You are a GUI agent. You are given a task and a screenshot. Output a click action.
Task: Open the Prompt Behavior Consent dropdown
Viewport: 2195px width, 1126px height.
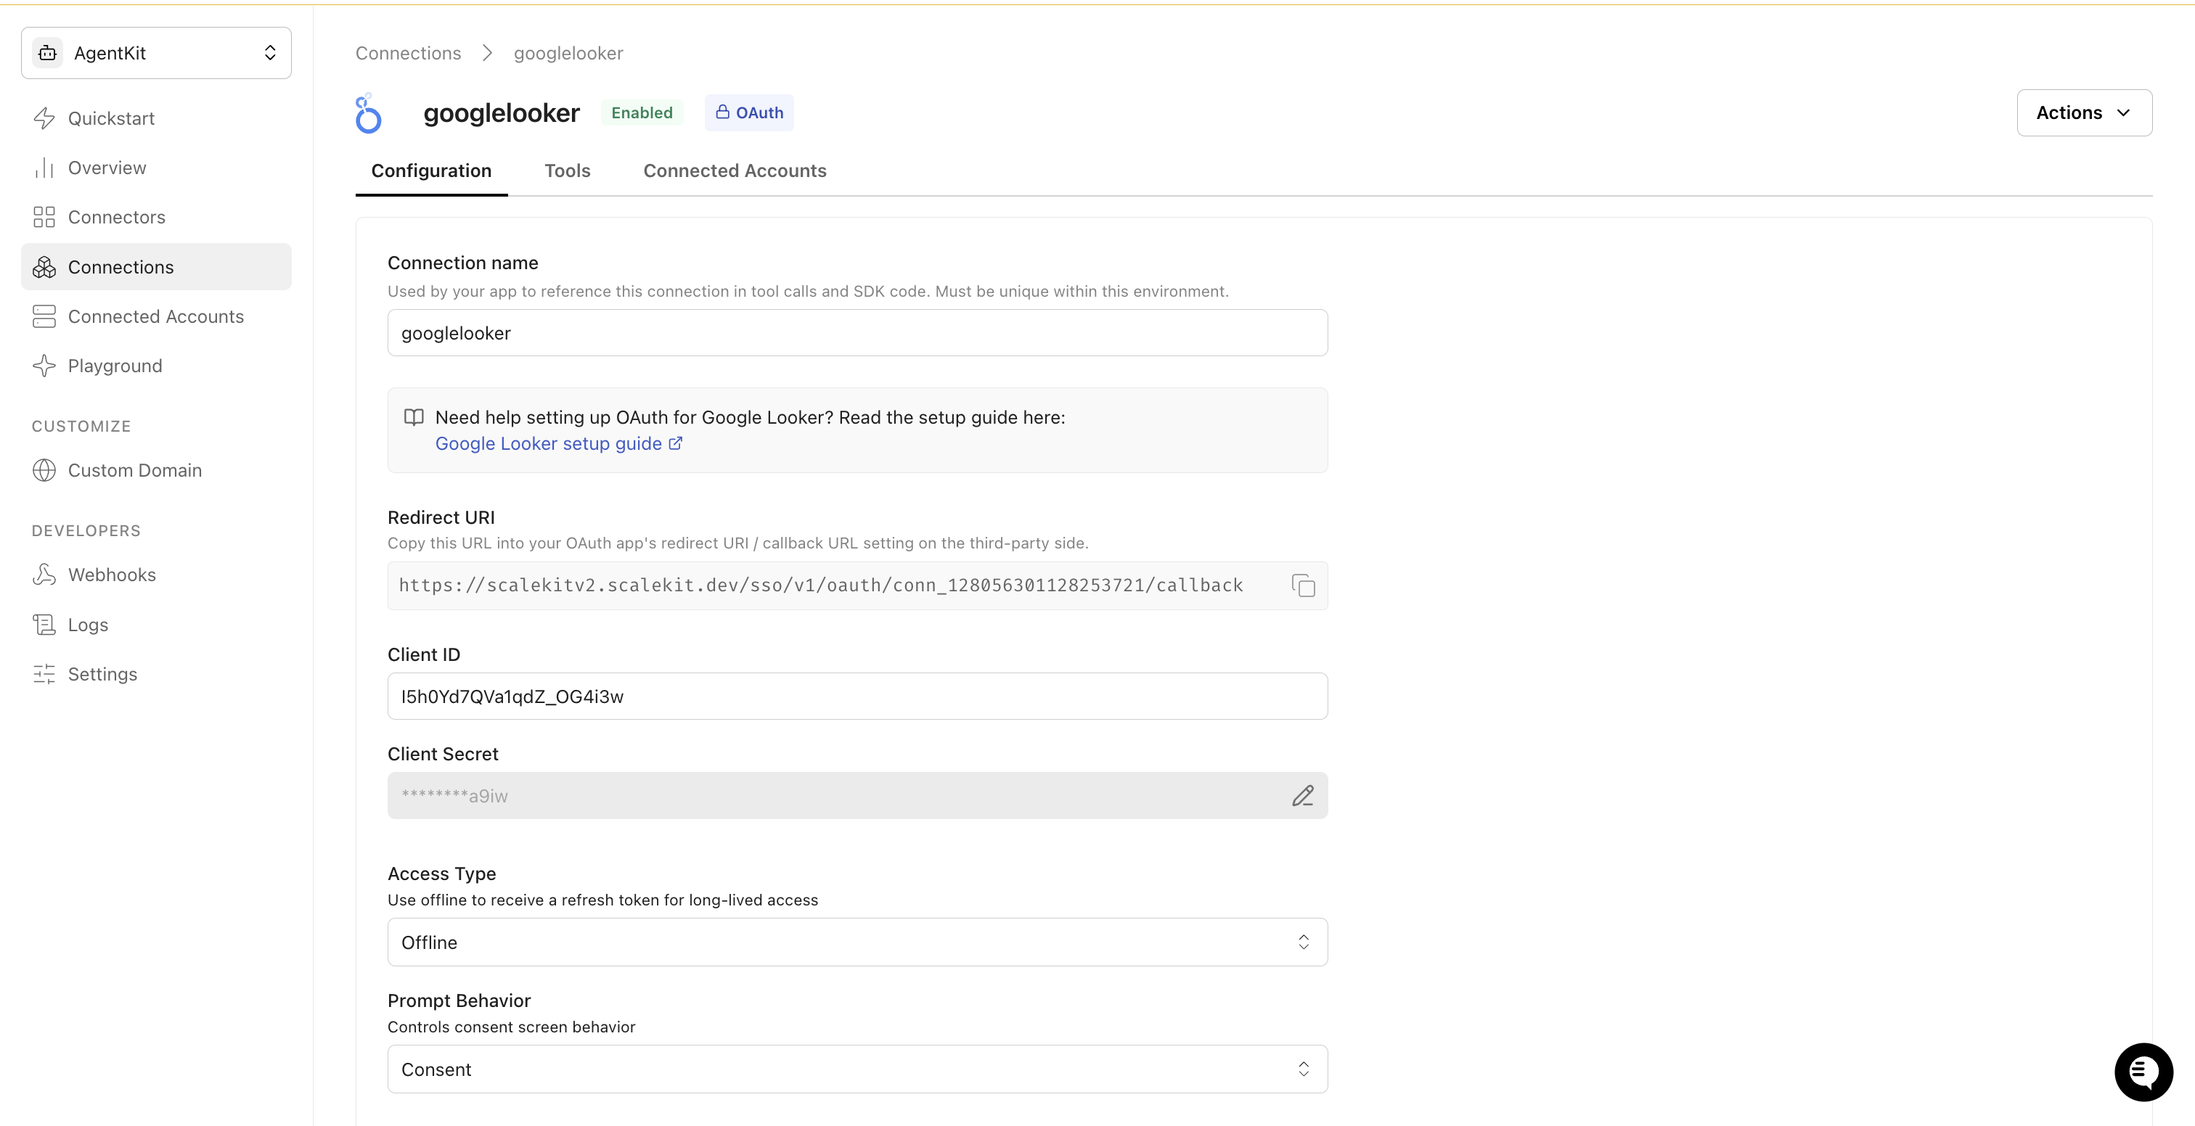pyautogui.click(x=857, y=1069)
